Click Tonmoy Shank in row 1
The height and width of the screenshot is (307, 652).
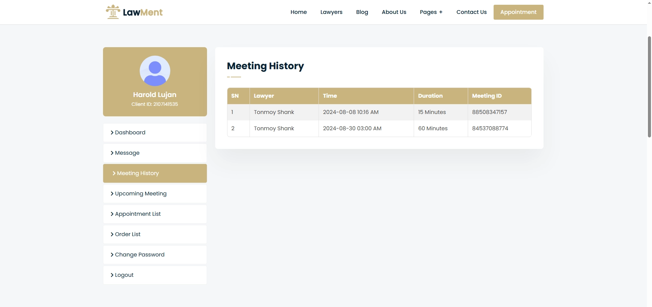tap(274, 112)
